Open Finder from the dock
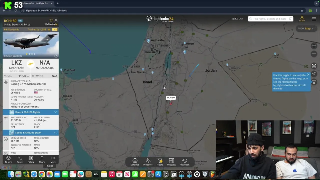This screenshot has width=320, height=180. (10, 174)
